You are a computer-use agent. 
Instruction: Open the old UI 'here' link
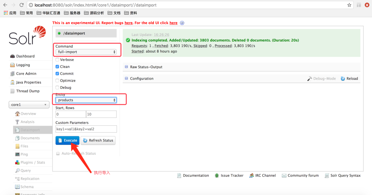pos(173,23)
